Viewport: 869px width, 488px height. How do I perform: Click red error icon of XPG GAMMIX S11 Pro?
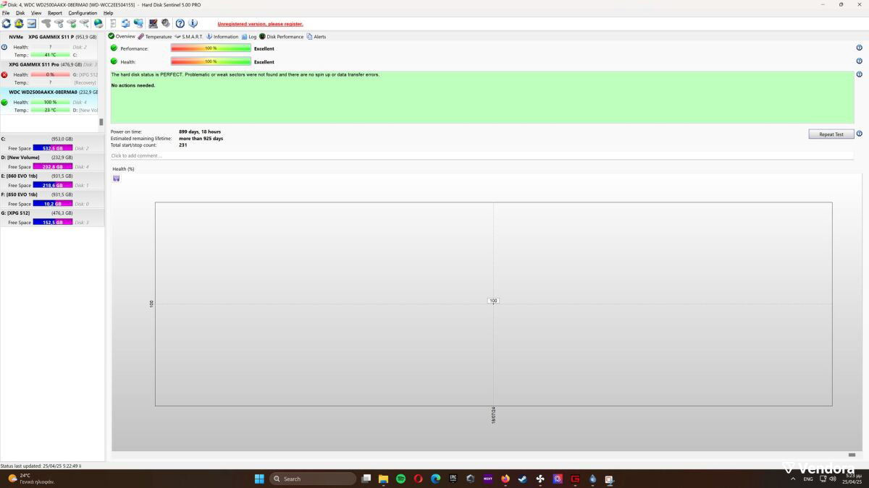click(4, 74)
